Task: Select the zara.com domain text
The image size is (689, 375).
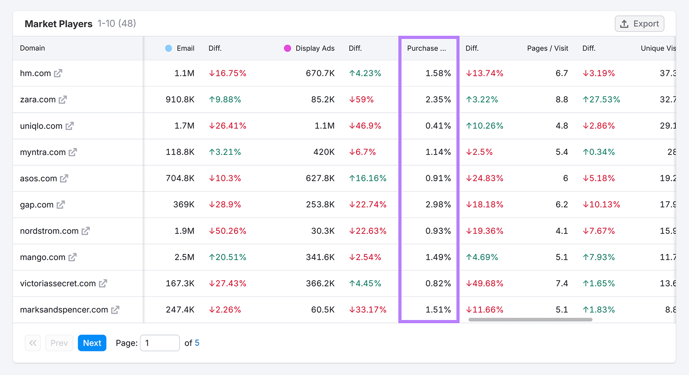Action: point(38,99)
